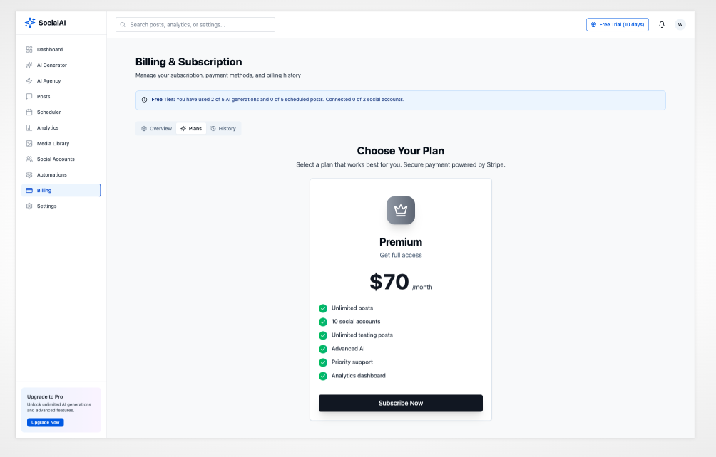Open the Analytics section
The image size is (716, 457).
click(x=46, y=127)
